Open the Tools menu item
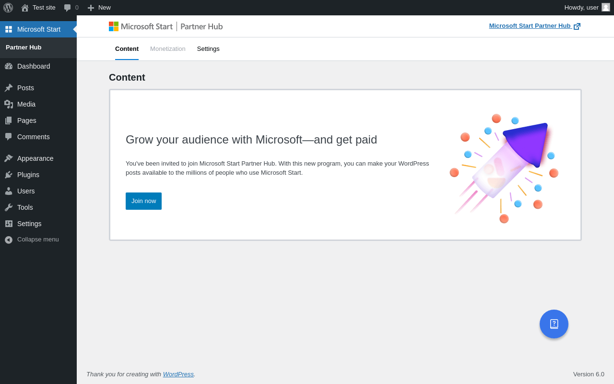This screenshot has width=614, height=384. point(38,207)
